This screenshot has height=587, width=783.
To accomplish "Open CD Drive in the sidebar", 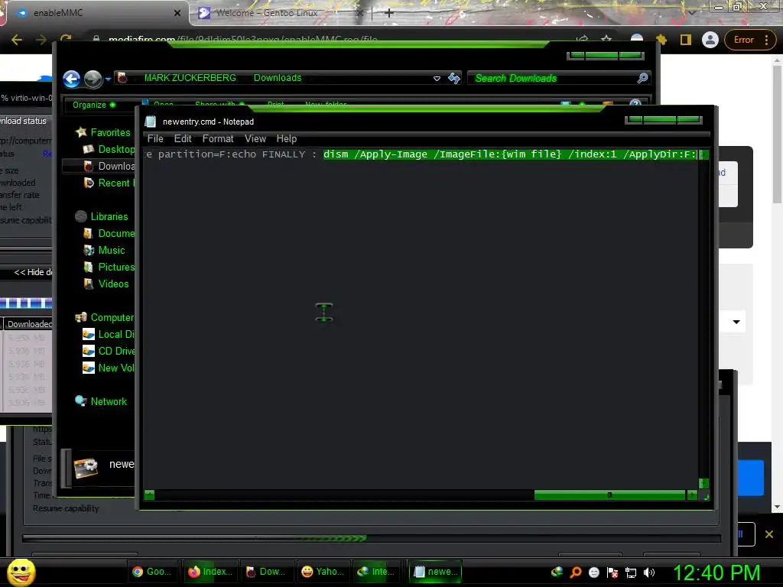I will click(x=109, y=351).
